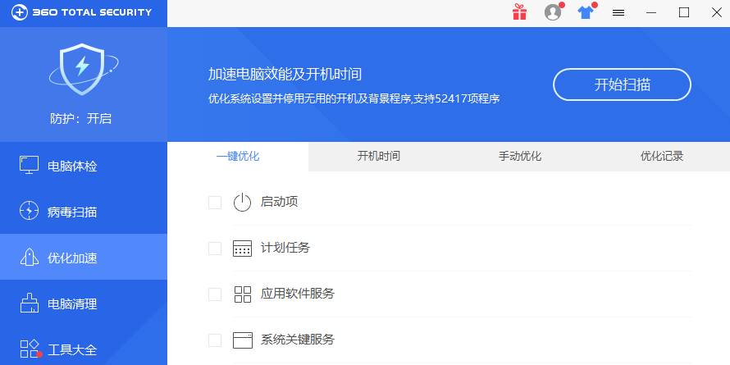Open the user account avatar icon

coord(553,12)
